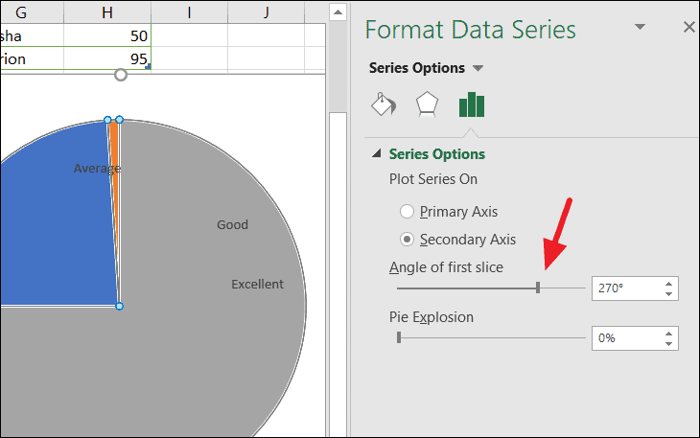This screenshot has width=700, height=438.
Task: Increase the Pie Explosion percentage
Action: 668,334
